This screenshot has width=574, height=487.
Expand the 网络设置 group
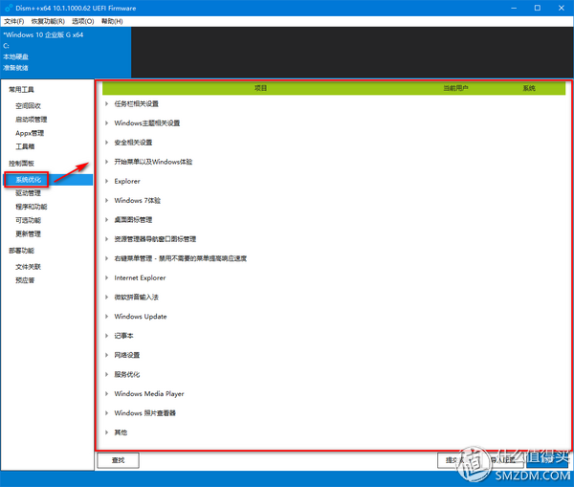[x=106, y=355]
